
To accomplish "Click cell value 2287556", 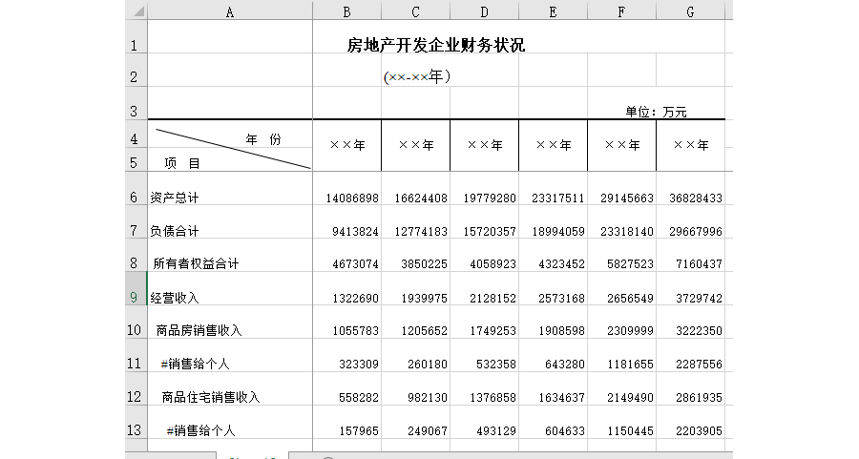I will pos(699,365).
